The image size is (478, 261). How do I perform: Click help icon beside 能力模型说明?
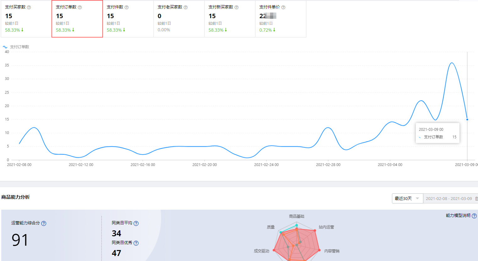click(x=474, y=216)
